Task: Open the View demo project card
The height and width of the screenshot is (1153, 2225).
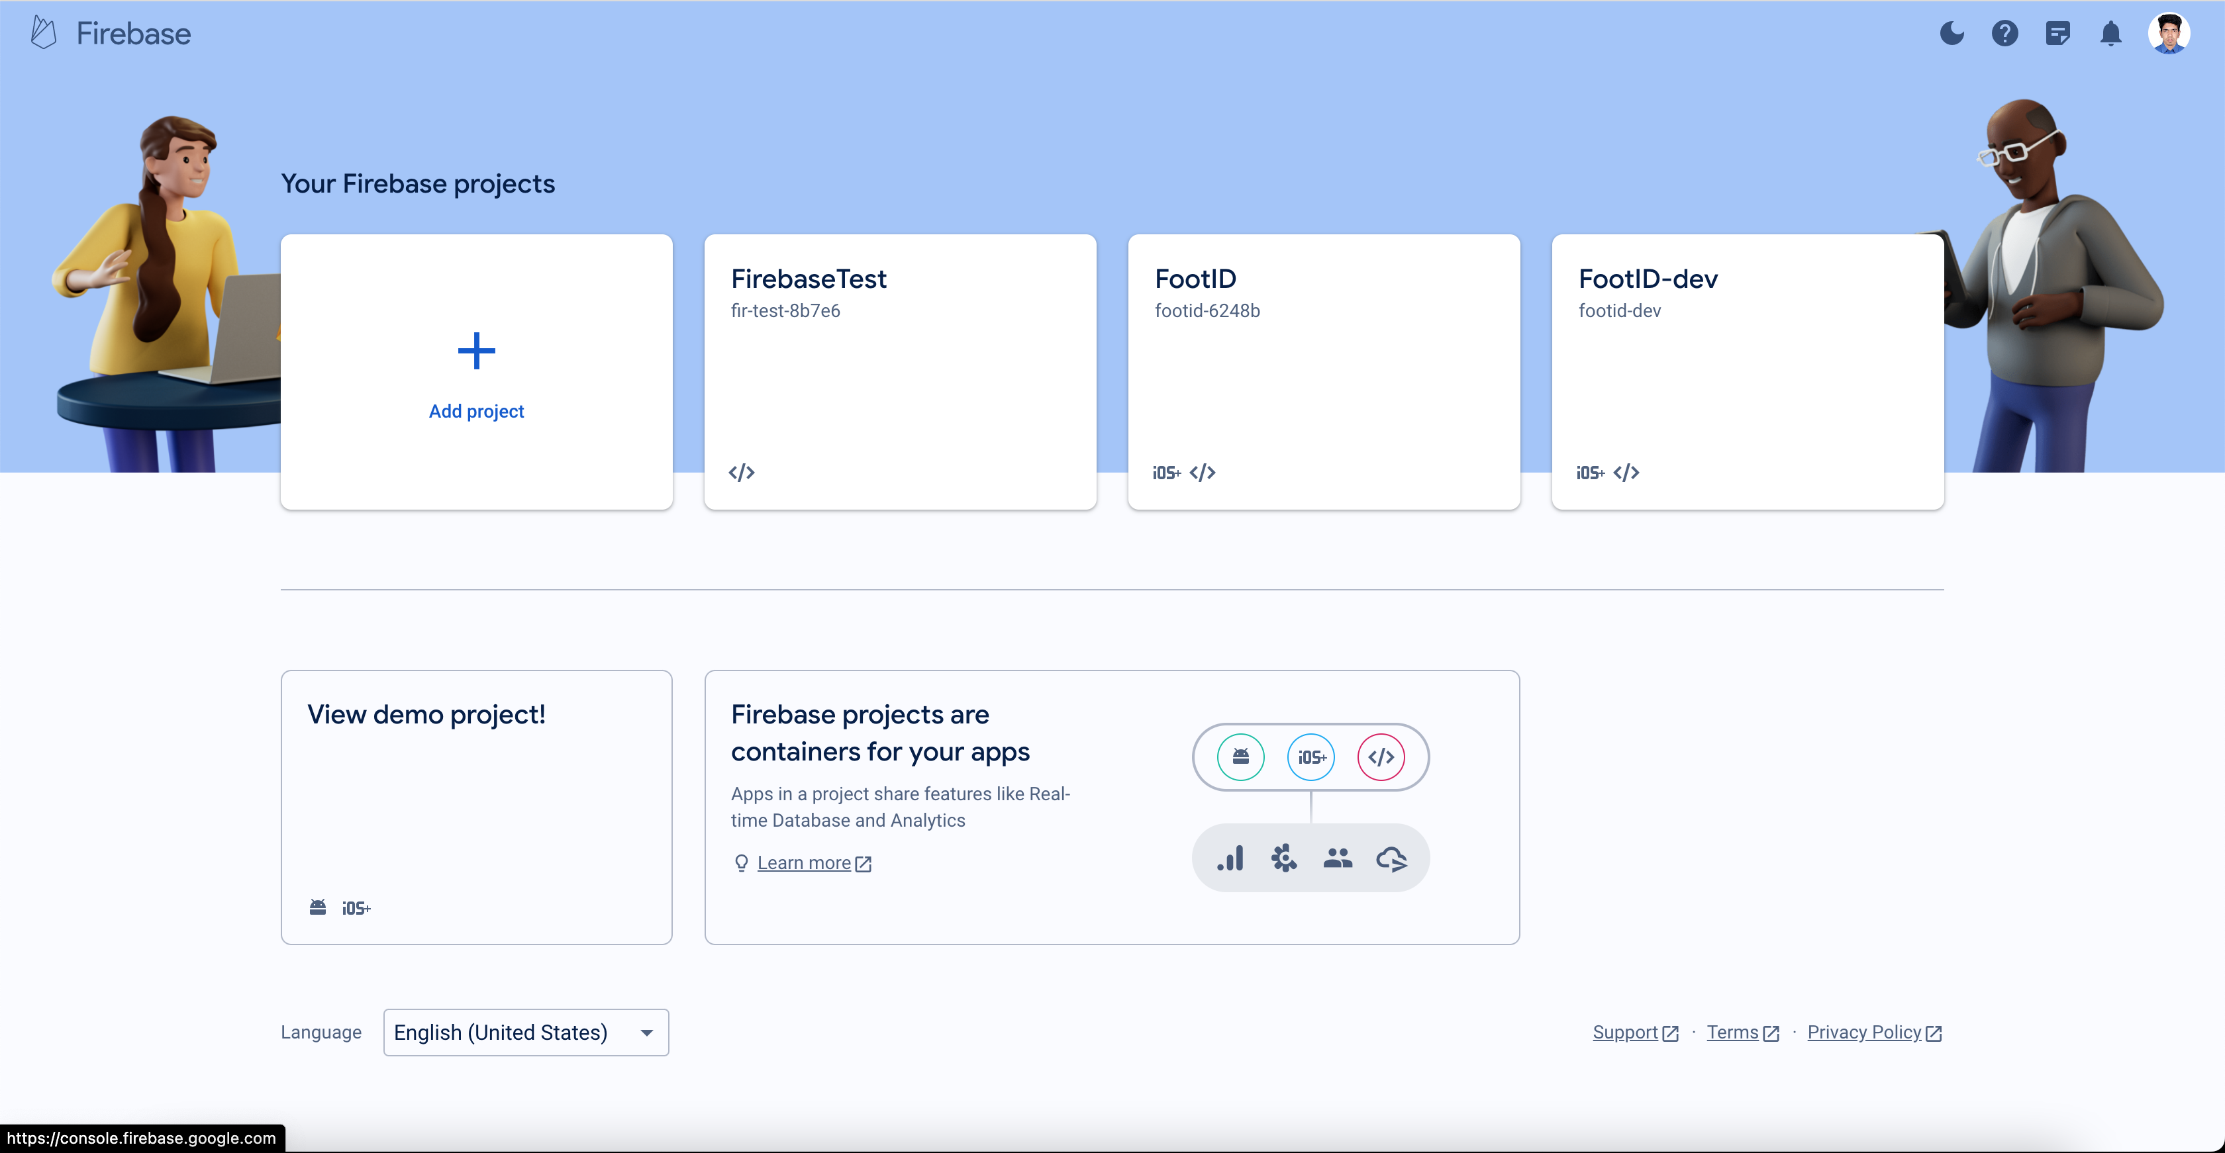Action: coord(476,807)
